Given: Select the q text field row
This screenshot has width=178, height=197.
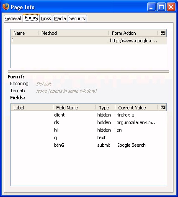Looking at the screenshot, I should click(89, 137).
